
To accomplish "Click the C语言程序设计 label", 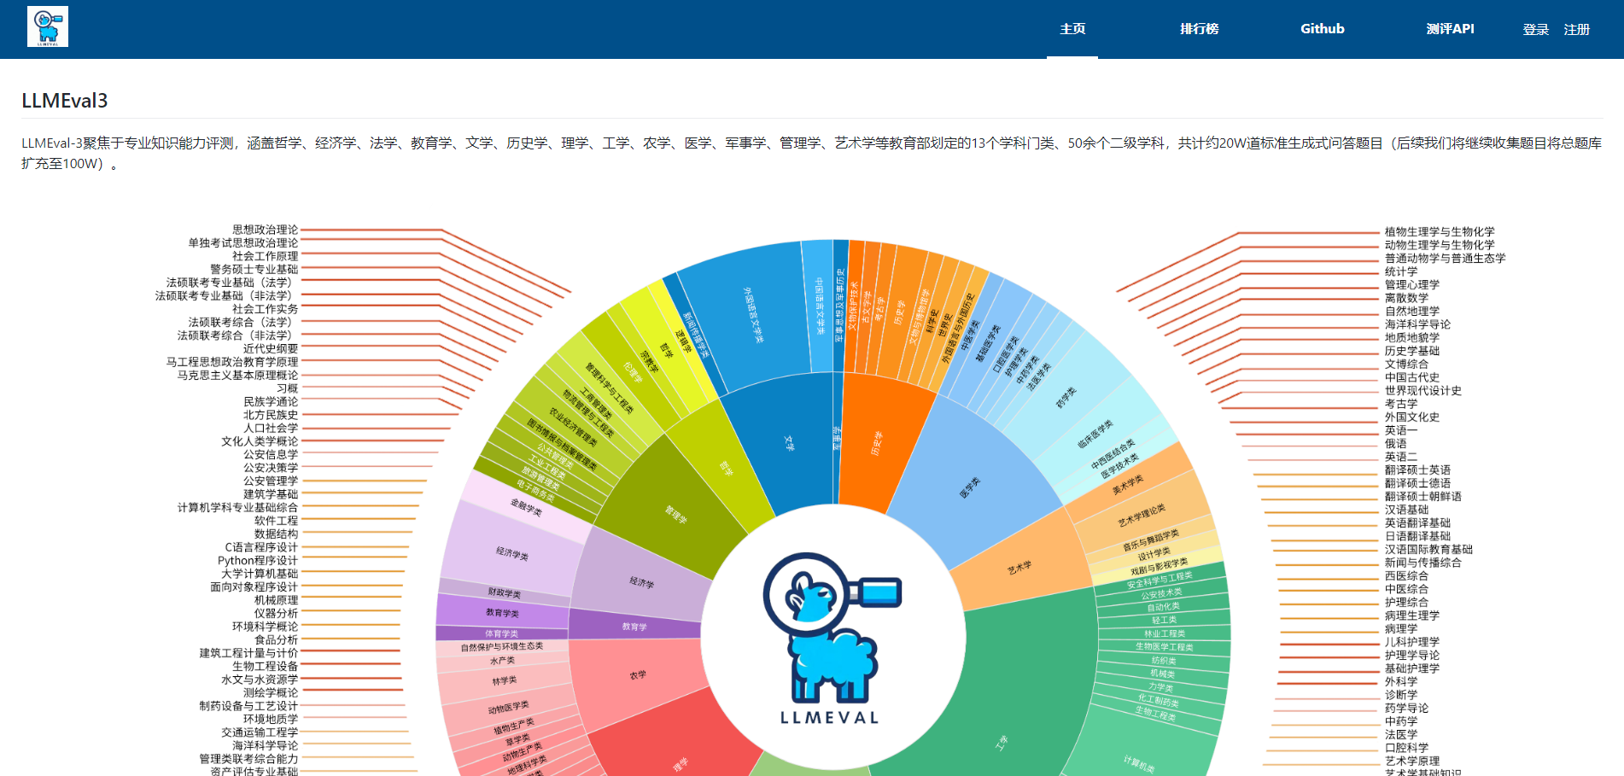I will coord(261,547).
